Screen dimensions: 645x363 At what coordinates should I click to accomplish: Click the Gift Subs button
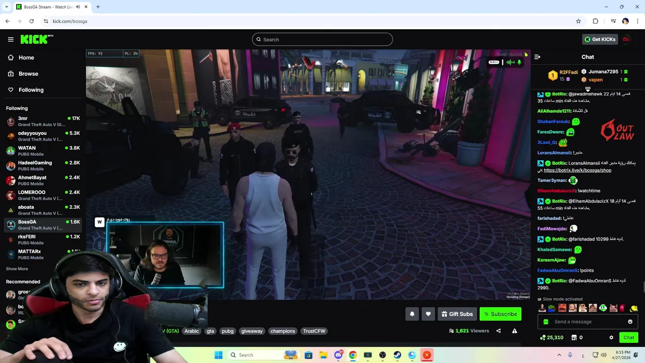point(457,314)
